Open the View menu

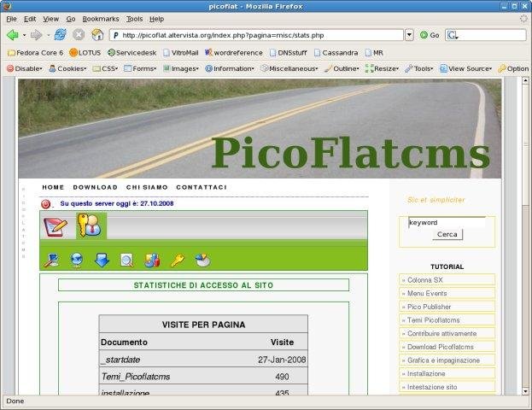(51, 19)
